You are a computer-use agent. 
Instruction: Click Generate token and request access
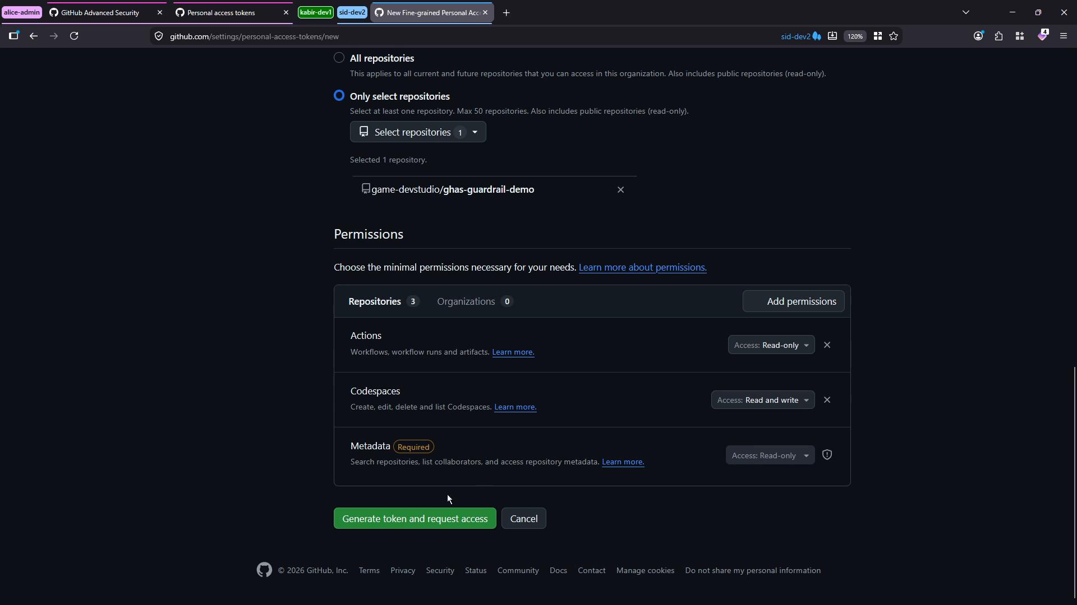[x=415, y=519]
